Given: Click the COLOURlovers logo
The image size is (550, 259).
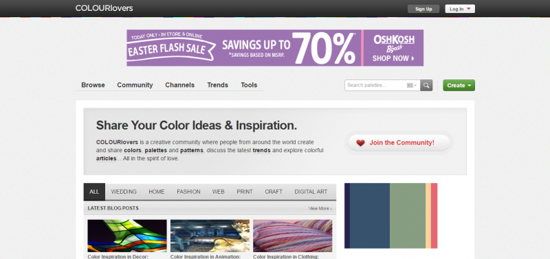Looking at the screenshot, I should (x=104, y=8).
